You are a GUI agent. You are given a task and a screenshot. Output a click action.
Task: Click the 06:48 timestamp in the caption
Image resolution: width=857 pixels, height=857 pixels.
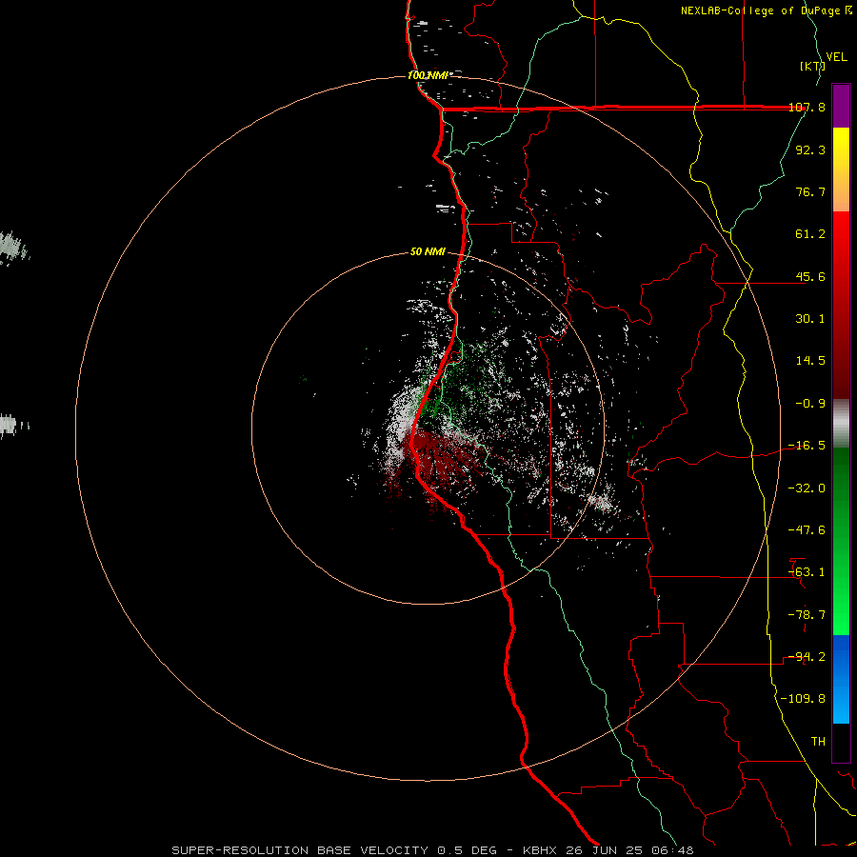coord(673,850)
